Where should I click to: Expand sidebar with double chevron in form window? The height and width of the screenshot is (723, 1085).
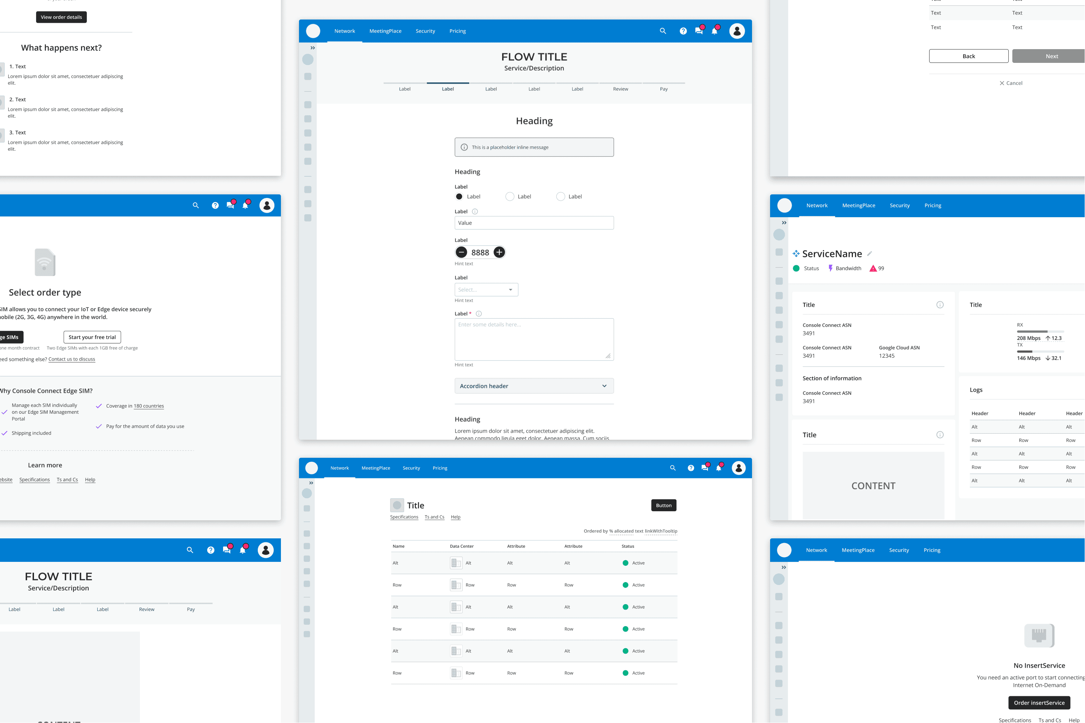pos(313,48)
